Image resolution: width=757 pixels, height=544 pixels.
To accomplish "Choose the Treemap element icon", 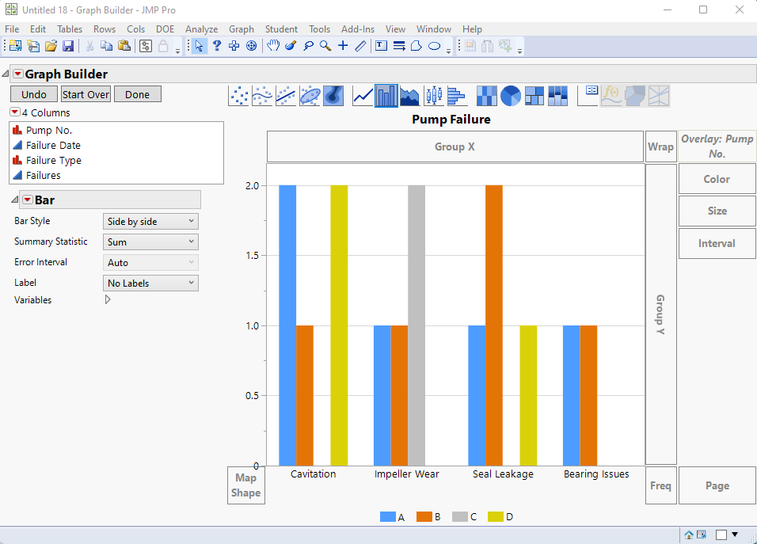I will [534, 96].
